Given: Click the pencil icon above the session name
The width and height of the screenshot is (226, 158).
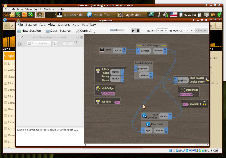Looking at the screenshot, I should click(x=22, y=37).
